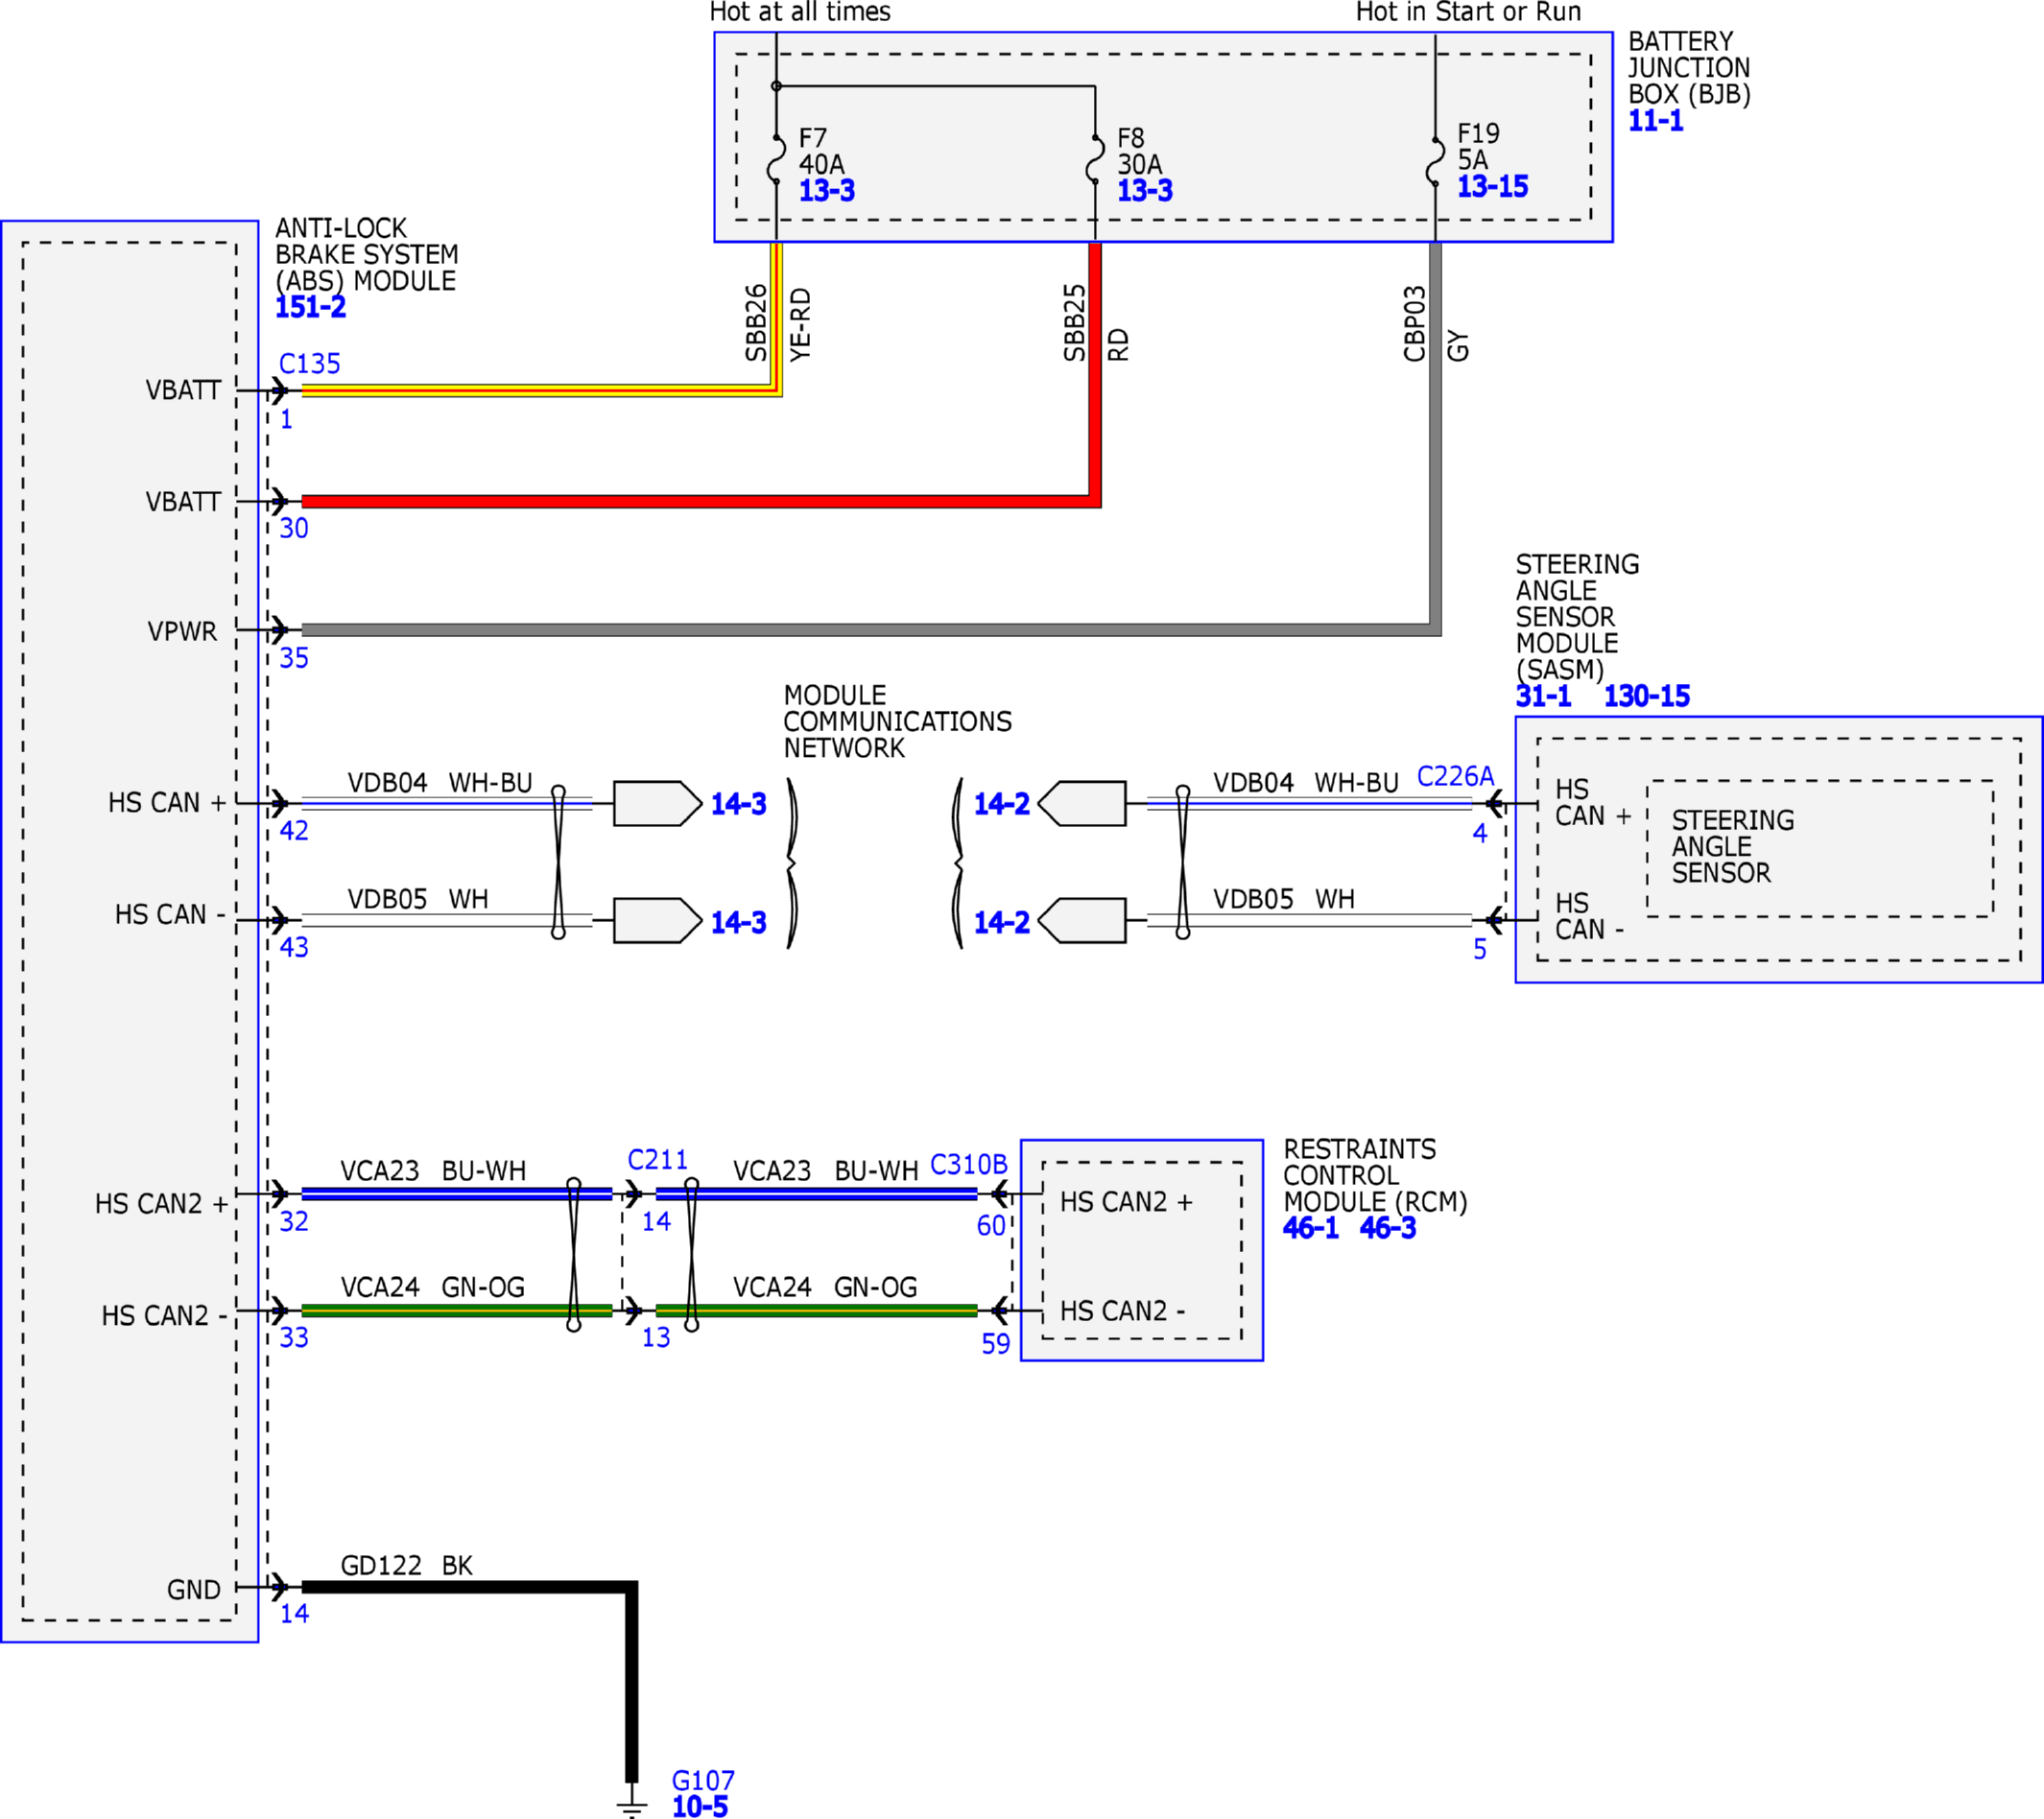The height and width of the screenshot is (1819, 2044).
Task: Click the HS CAN - 14-3 arrow connector
Action: coord(656,920)
